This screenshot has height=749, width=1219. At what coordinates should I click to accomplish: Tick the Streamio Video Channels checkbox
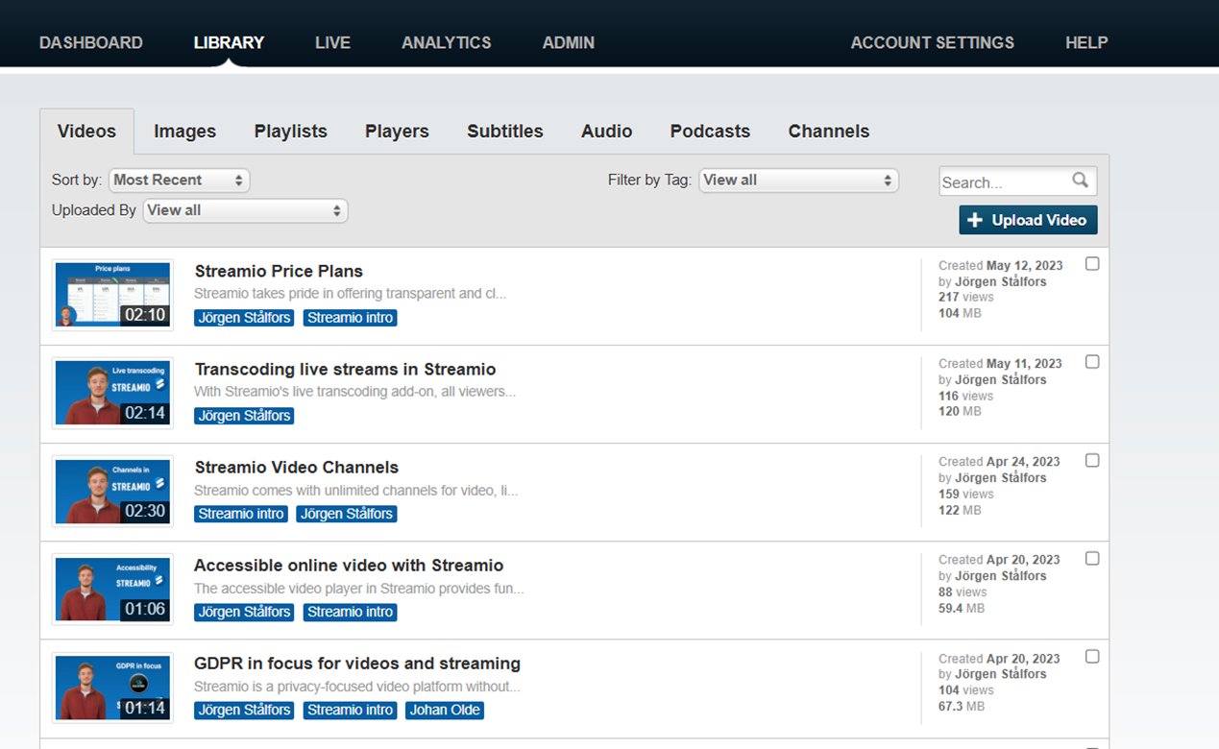click(x=1092, y=461)
